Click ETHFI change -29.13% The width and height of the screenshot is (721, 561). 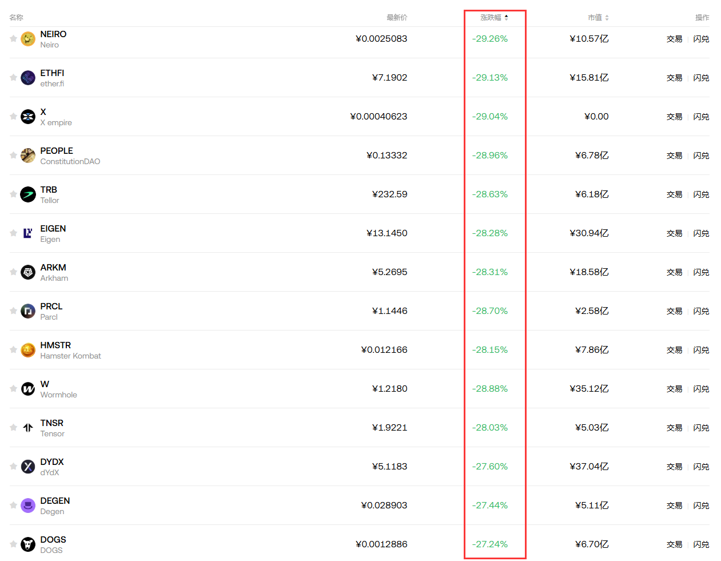tap(490, 78)
